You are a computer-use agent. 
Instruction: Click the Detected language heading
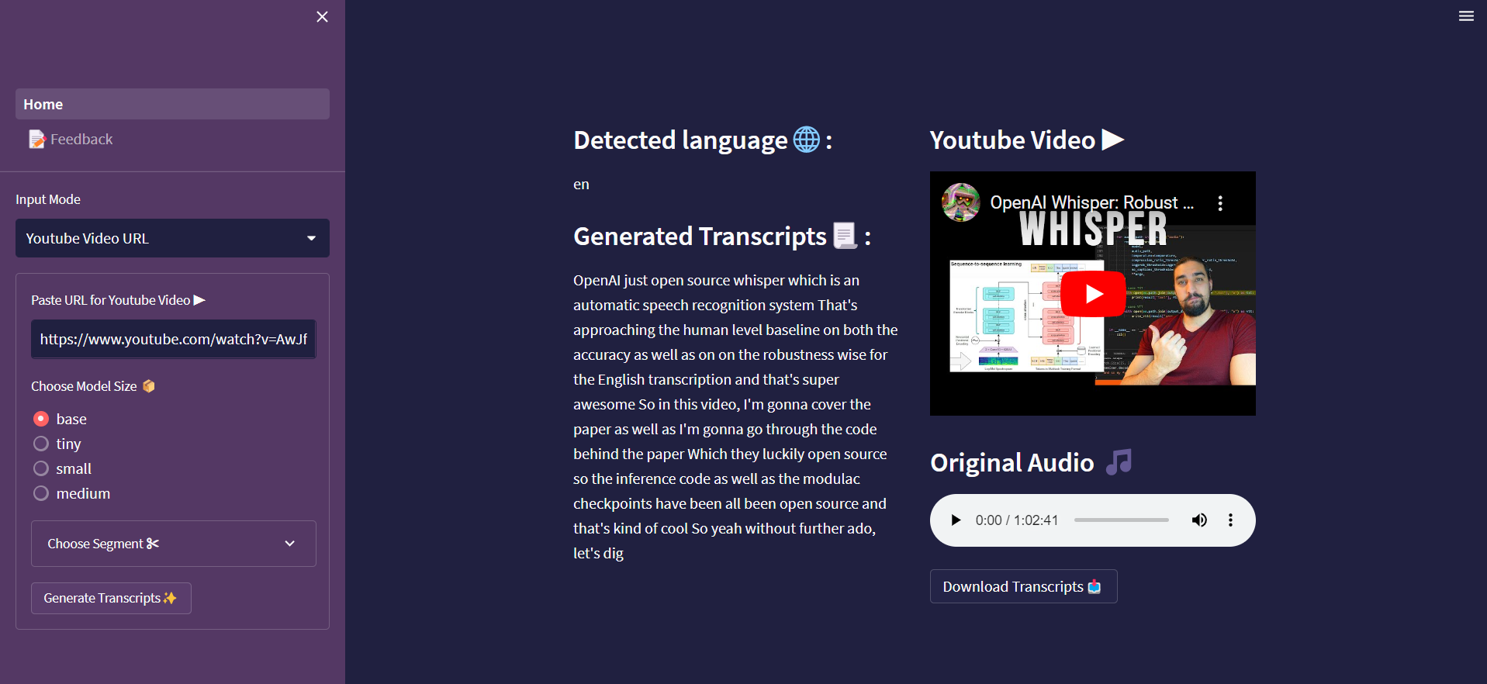point(702,140)
